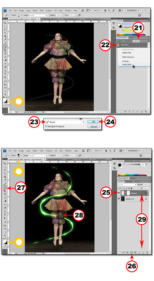
Task: Open the Opacity dropdown in the lower Layers panel
Action: pos(149,185)
